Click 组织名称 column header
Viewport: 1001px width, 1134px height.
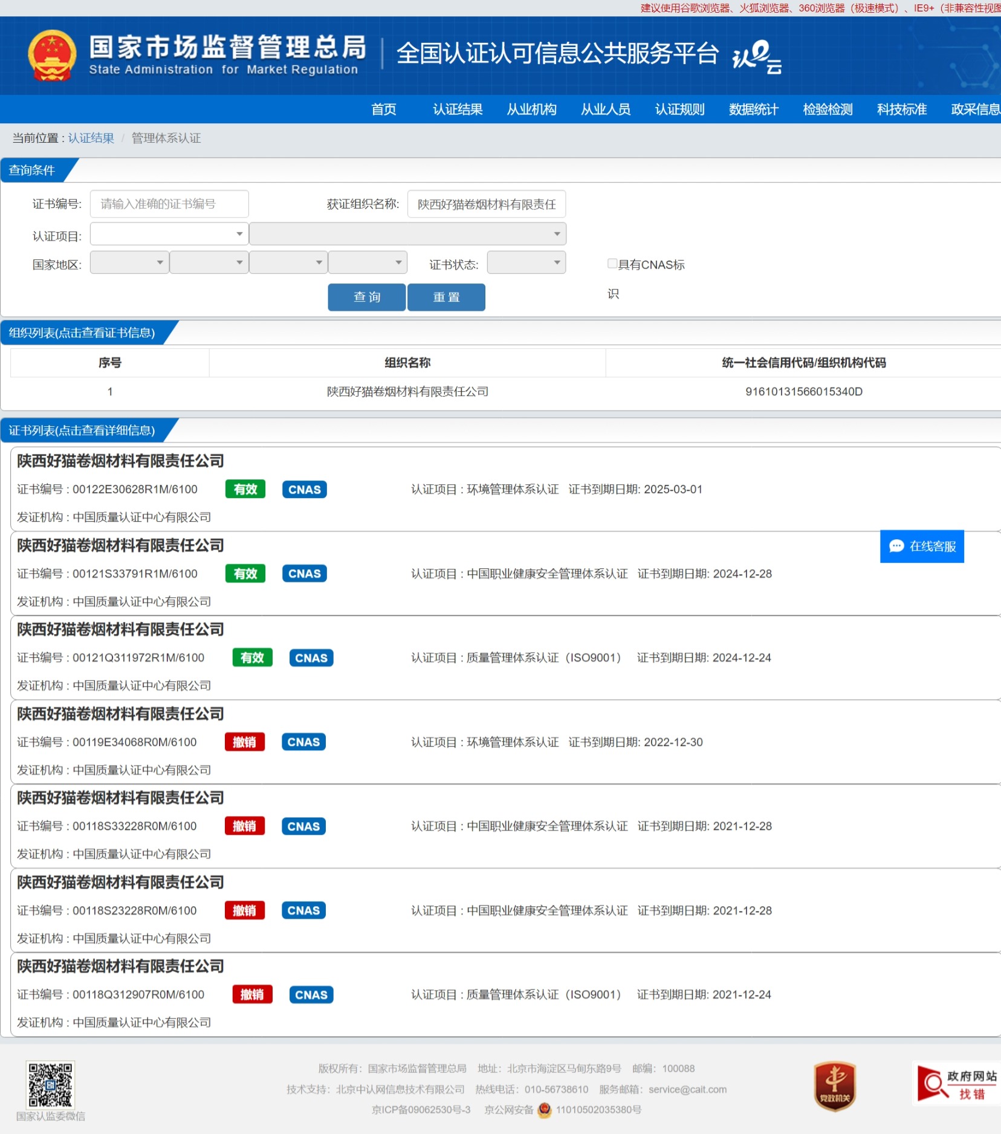point(407,363)
